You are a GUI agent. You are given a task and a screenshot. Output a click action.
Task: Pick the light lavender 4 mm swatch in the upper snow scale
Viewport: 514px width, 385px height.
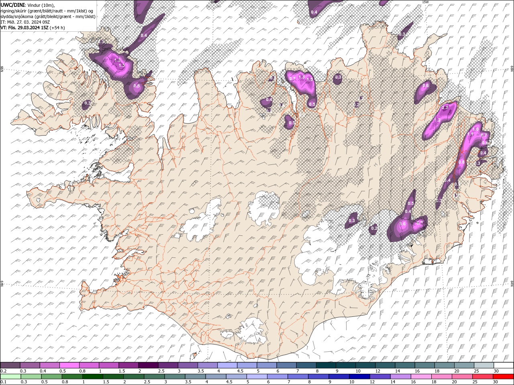pyautogui.click(x=227, y=365)
